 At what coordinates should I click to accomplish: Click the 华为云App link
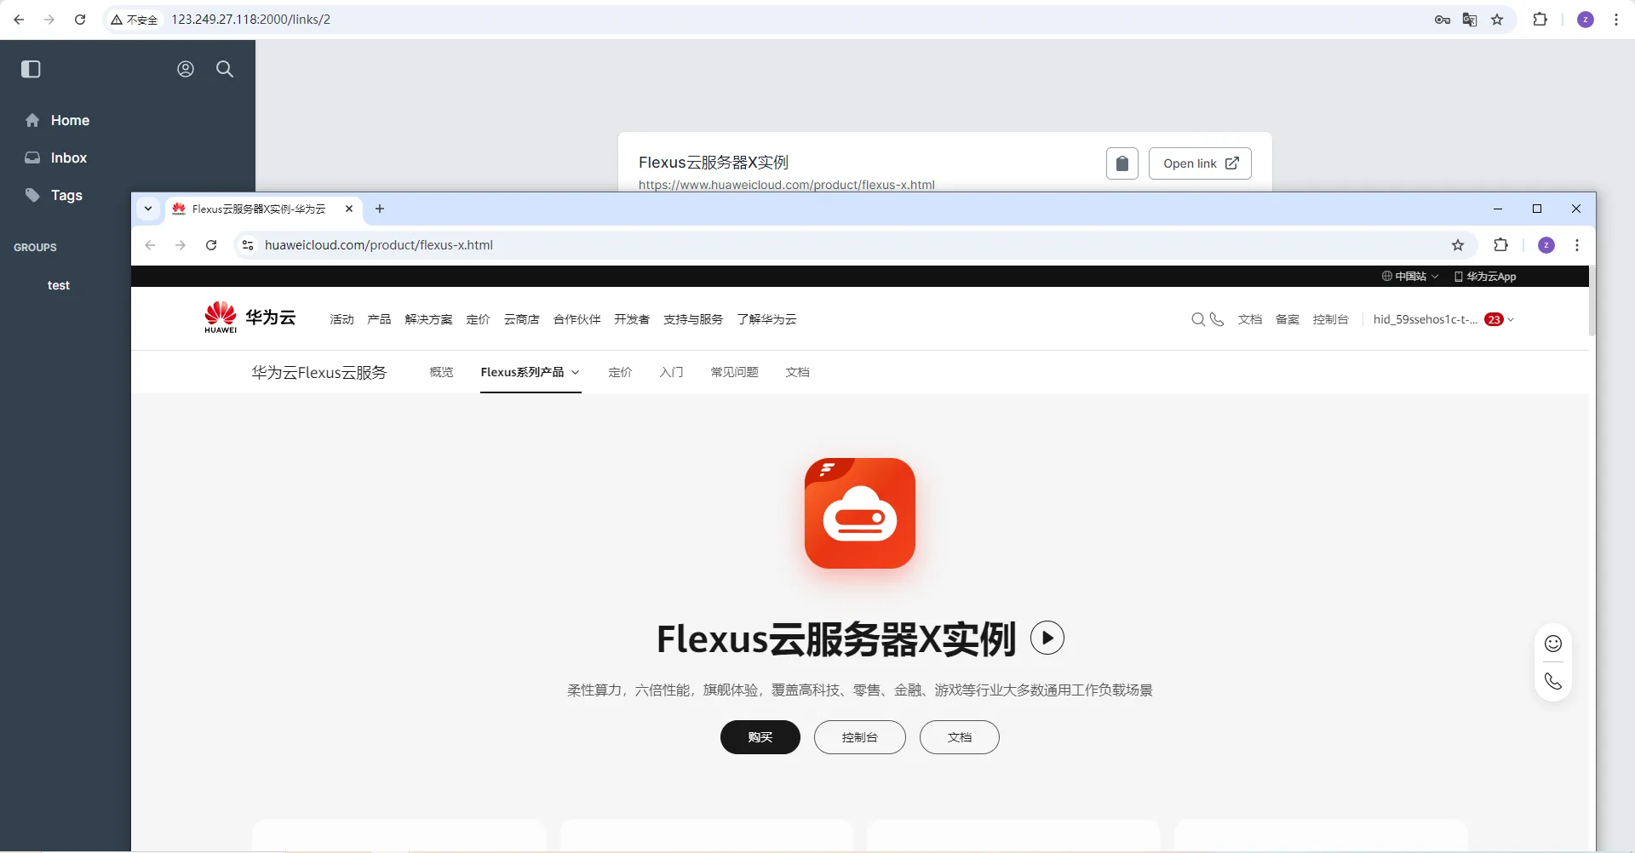pos(1485,277)
